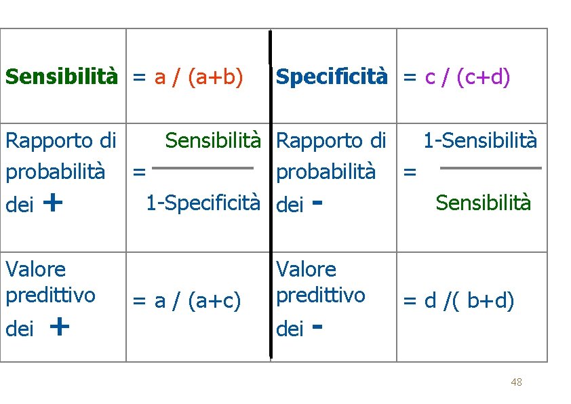Click the right Valore predittivo label
Image resolution: width=571 pixels, height=404 pixels.
320,282
